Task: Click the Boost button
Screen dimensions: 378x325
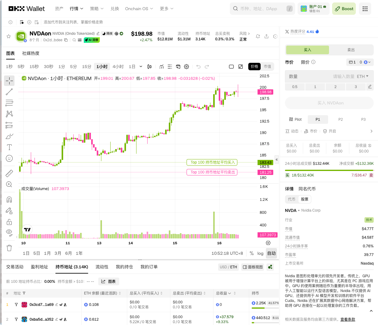Action: pyautogui.click(x=344, y=9)
